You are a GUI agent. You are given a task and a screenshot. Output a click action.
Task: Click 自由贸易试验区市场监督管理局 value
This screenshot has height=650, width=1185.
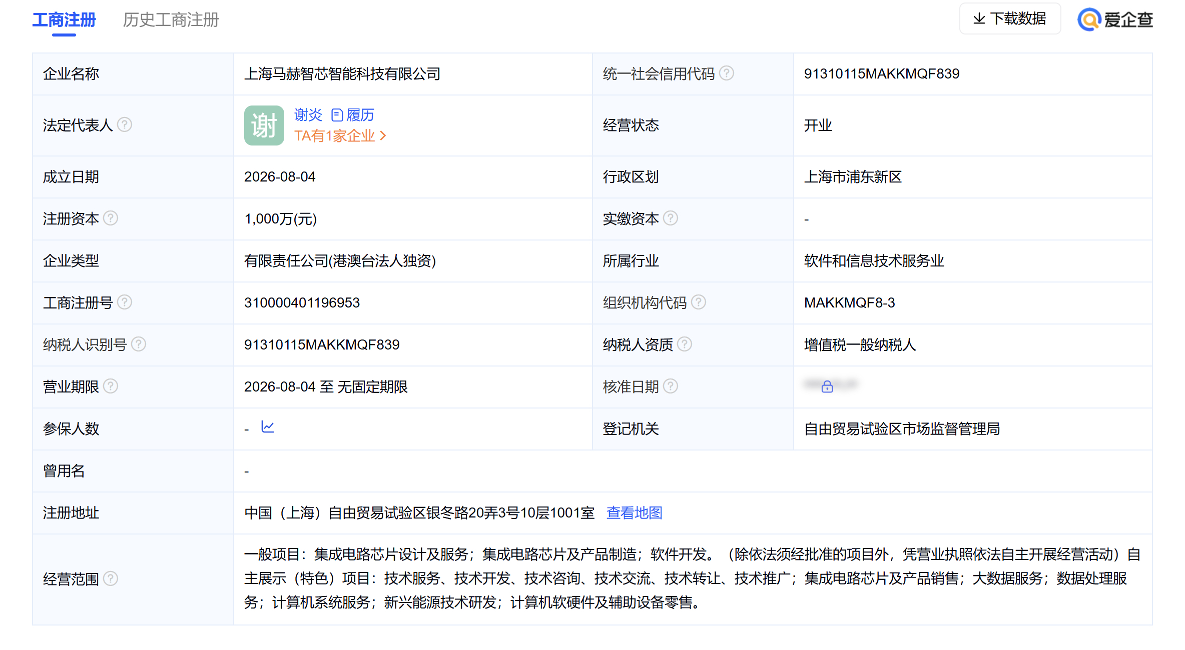click(x=902, y=429)
